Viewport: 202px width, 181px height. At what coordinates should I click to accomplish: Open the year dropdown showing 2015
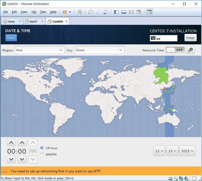[x=187, y=151]
